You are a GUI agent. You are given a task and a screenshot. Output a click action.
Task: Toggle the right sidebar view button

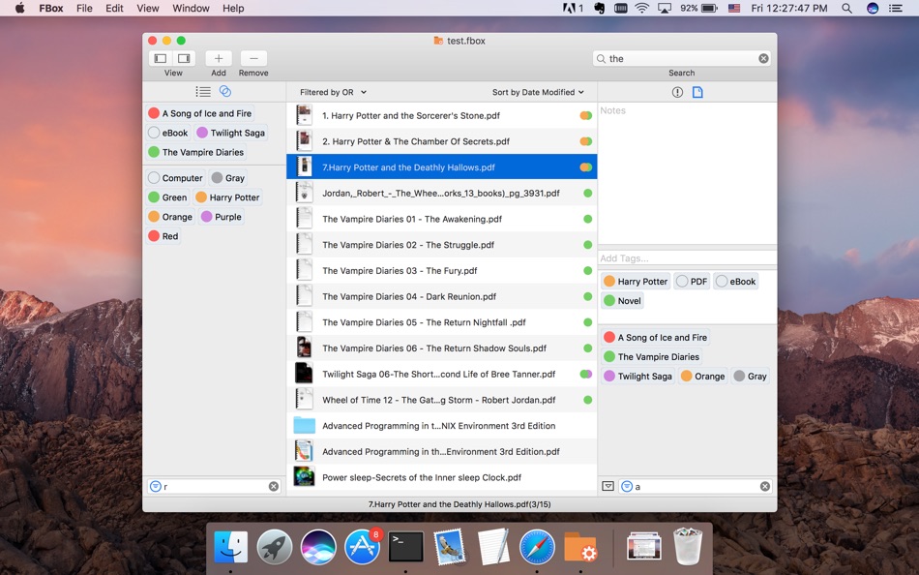click(184, 59)
